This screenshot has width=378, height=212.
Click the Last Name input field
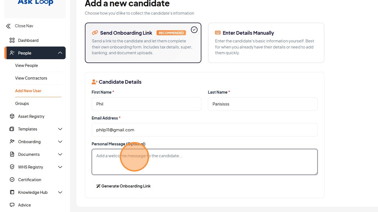tap(263, 104)
